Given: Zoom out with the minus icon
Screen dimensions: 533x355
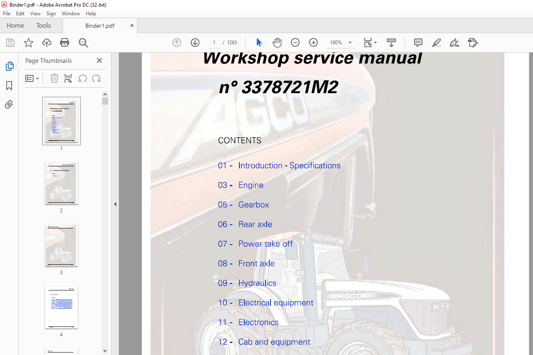Looking at the screenshot, I should (295, 43).
